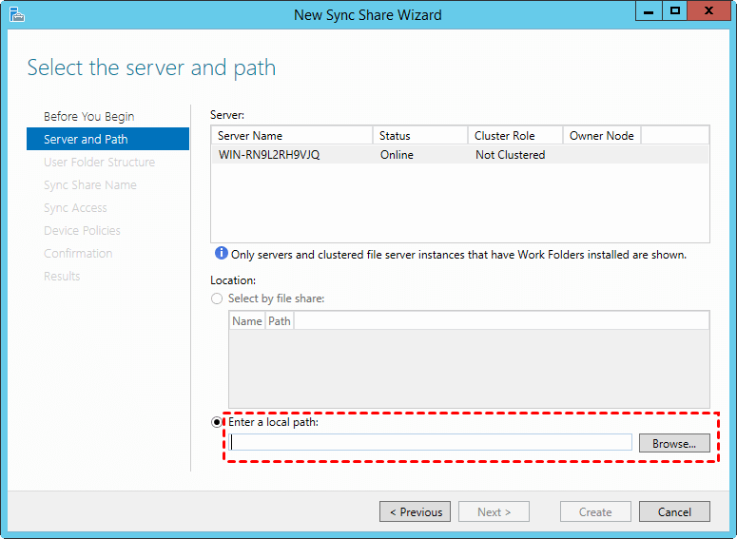The image size is (737, 539).
Task: Minimize the New Sync Share Wizard window
Action: click(650, 11)
